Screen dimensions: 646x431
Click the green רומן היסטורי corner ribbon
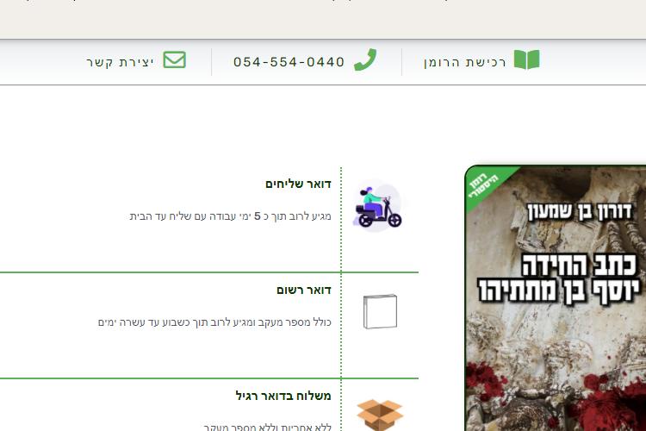point(486,184)
